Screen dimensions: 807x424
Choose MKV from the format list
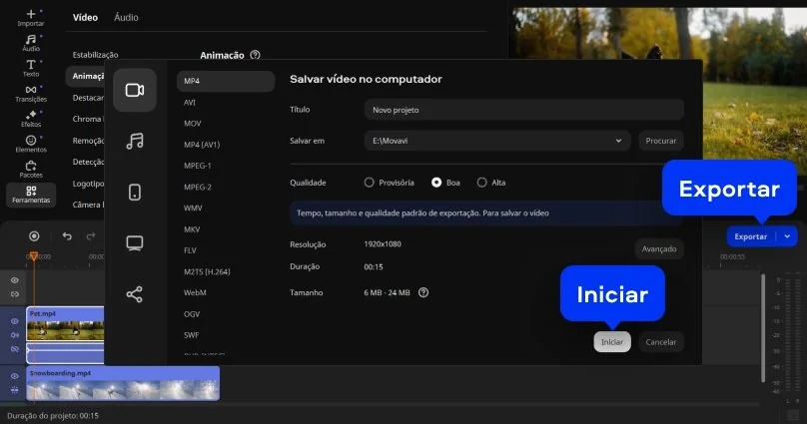(193, 228)
